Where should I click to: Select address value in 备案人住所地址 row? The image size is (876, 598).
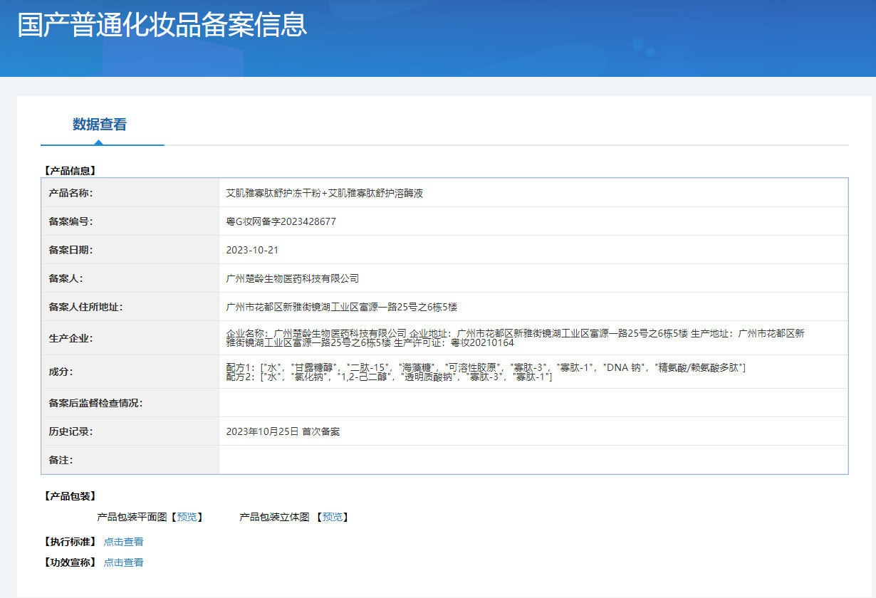(341, 307)
